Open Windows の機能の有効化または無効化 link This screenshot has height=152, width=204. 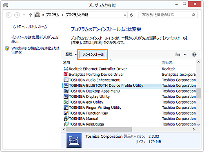35,50
